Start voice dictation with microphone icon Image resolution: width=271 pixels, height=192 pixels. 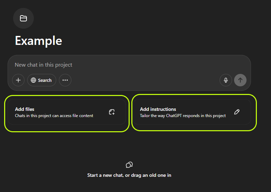click(226, 80)
